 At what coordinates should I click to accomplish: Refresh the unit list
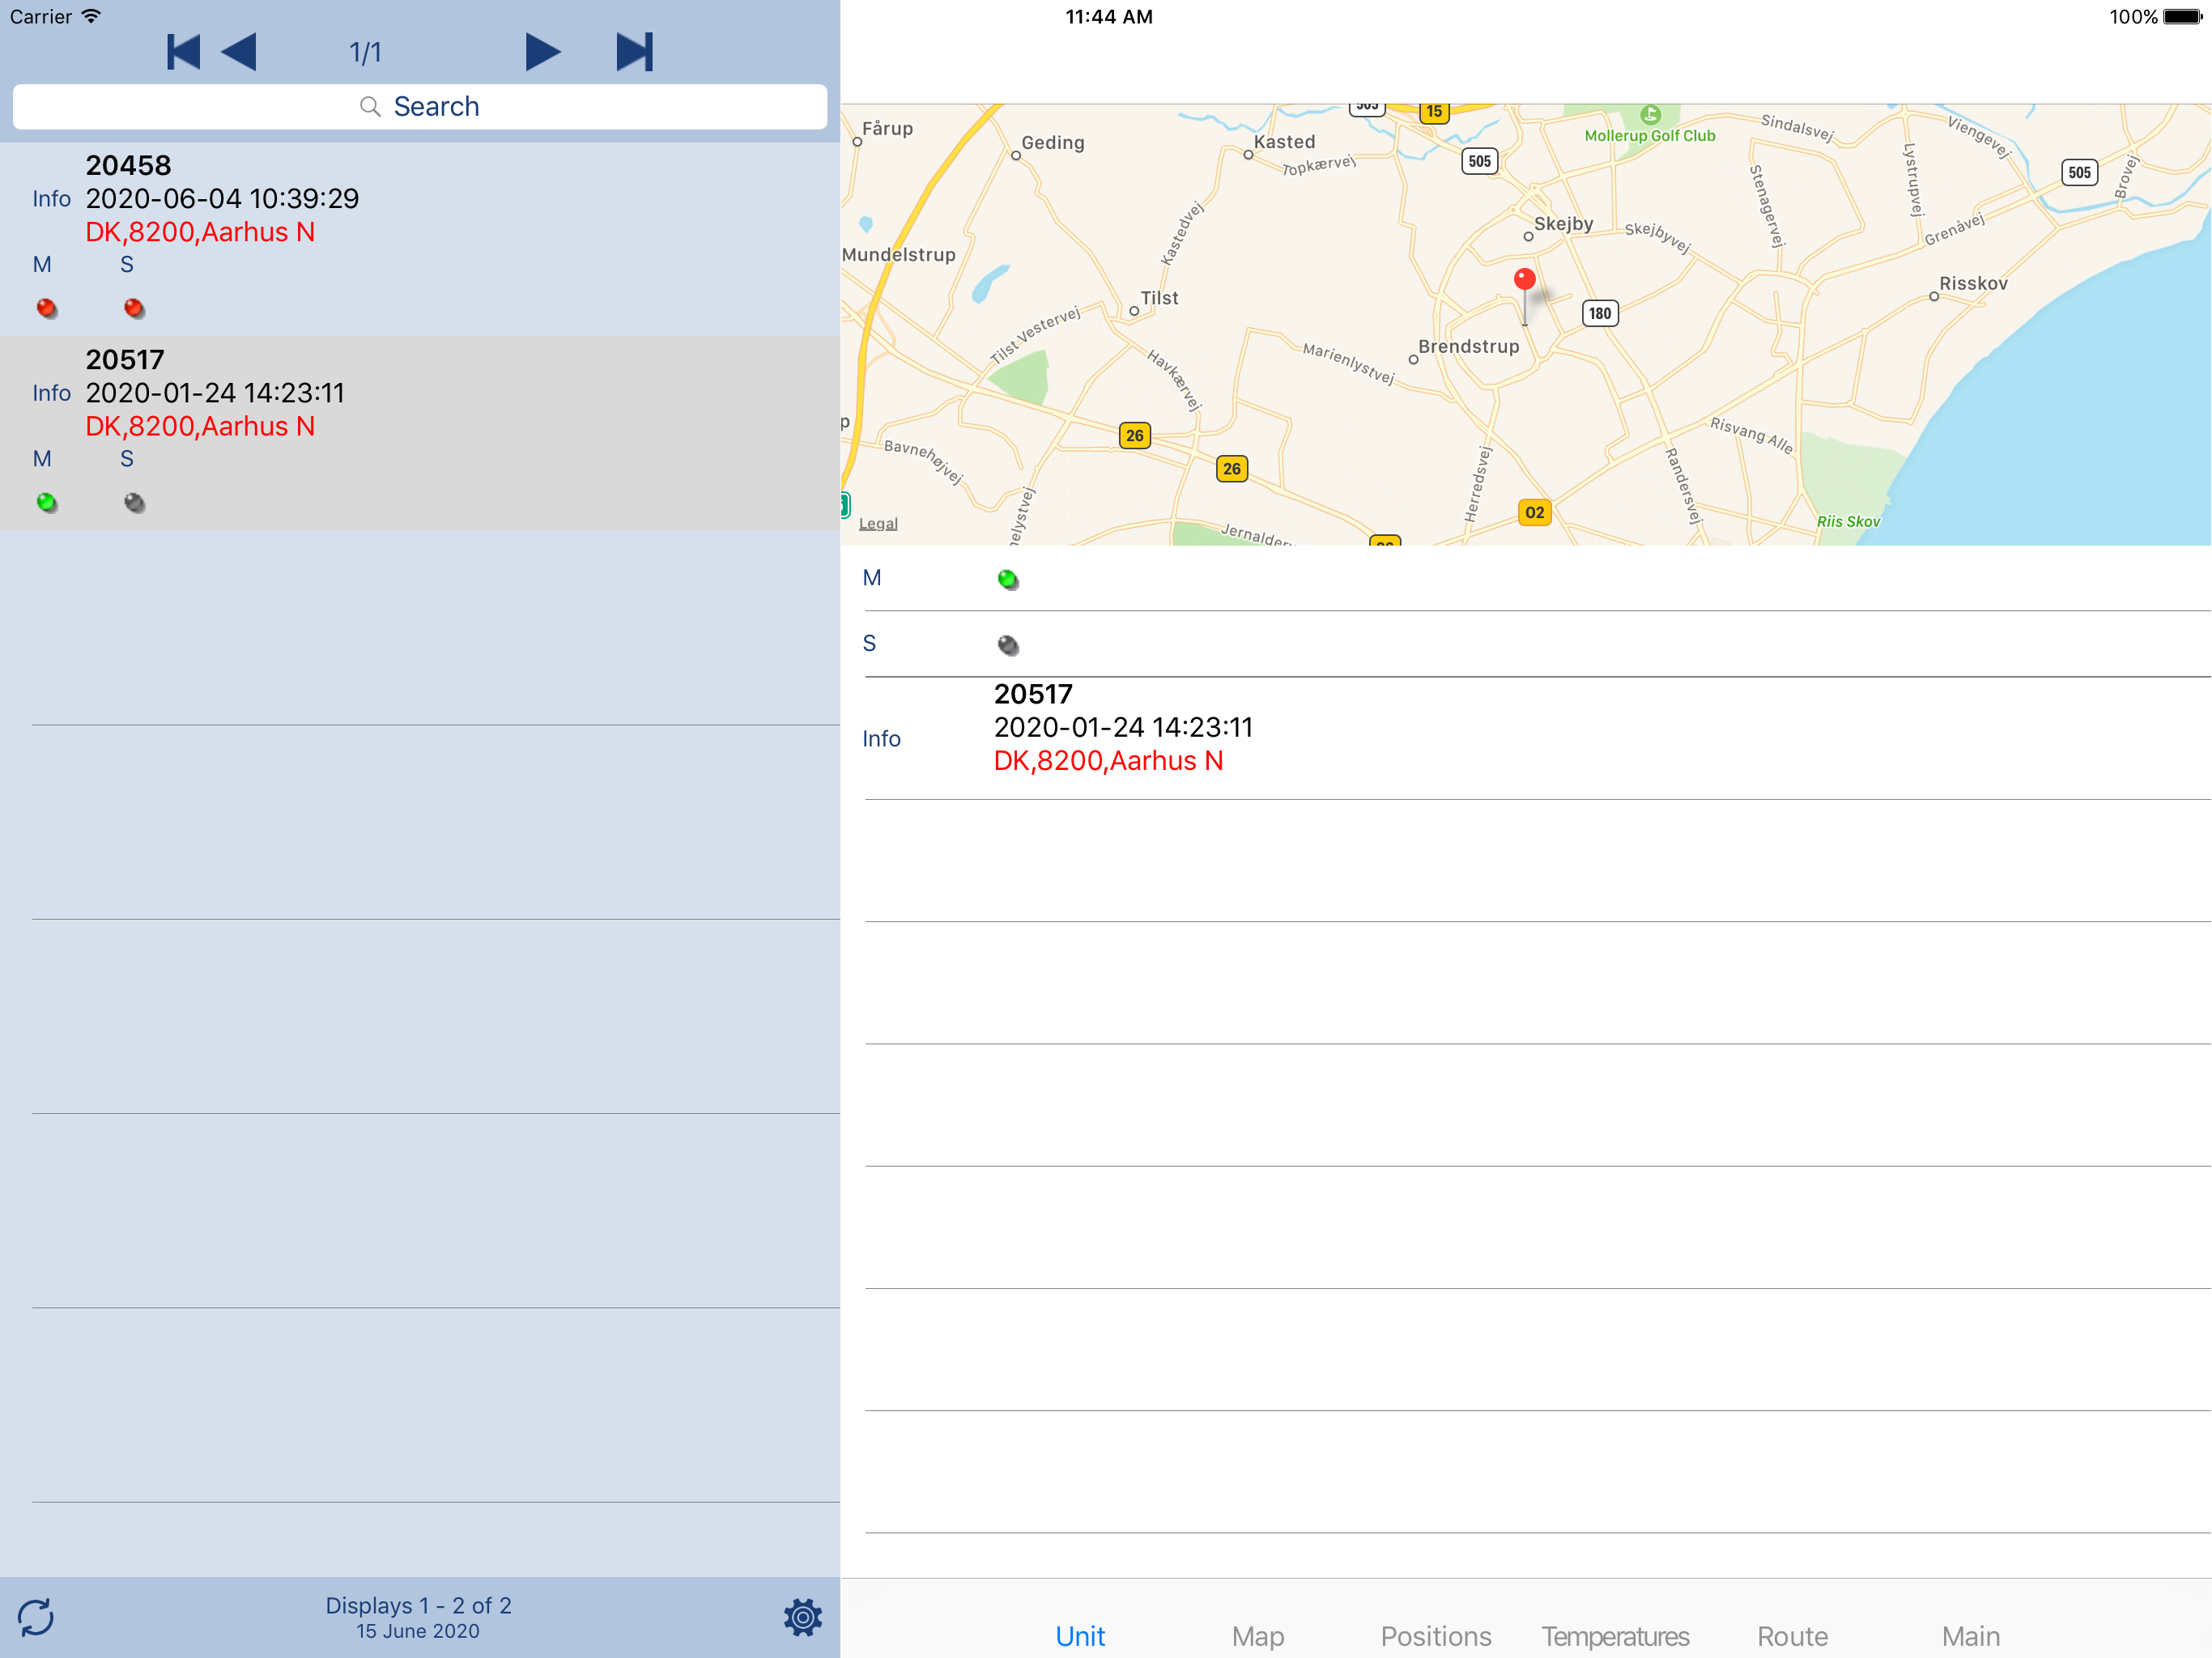click(36, 1617)
